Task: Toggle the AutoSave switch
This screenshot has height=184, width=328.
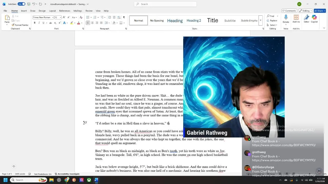Action: tap(22, 4)
